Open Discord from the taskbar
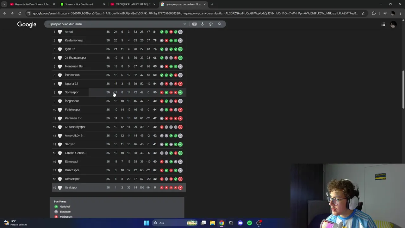 pyautogui.click(x=240, y=223)
